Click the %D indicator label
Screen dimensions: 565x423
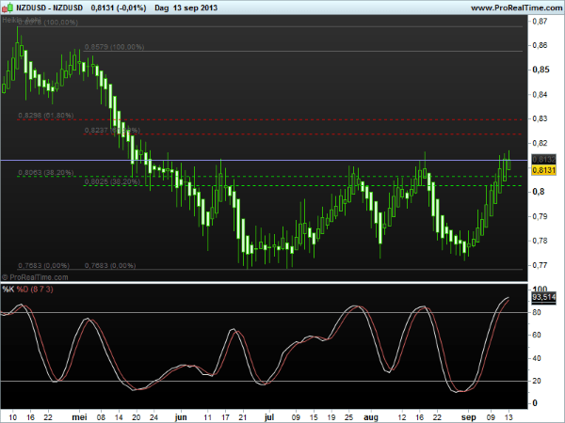click(23, 289)
